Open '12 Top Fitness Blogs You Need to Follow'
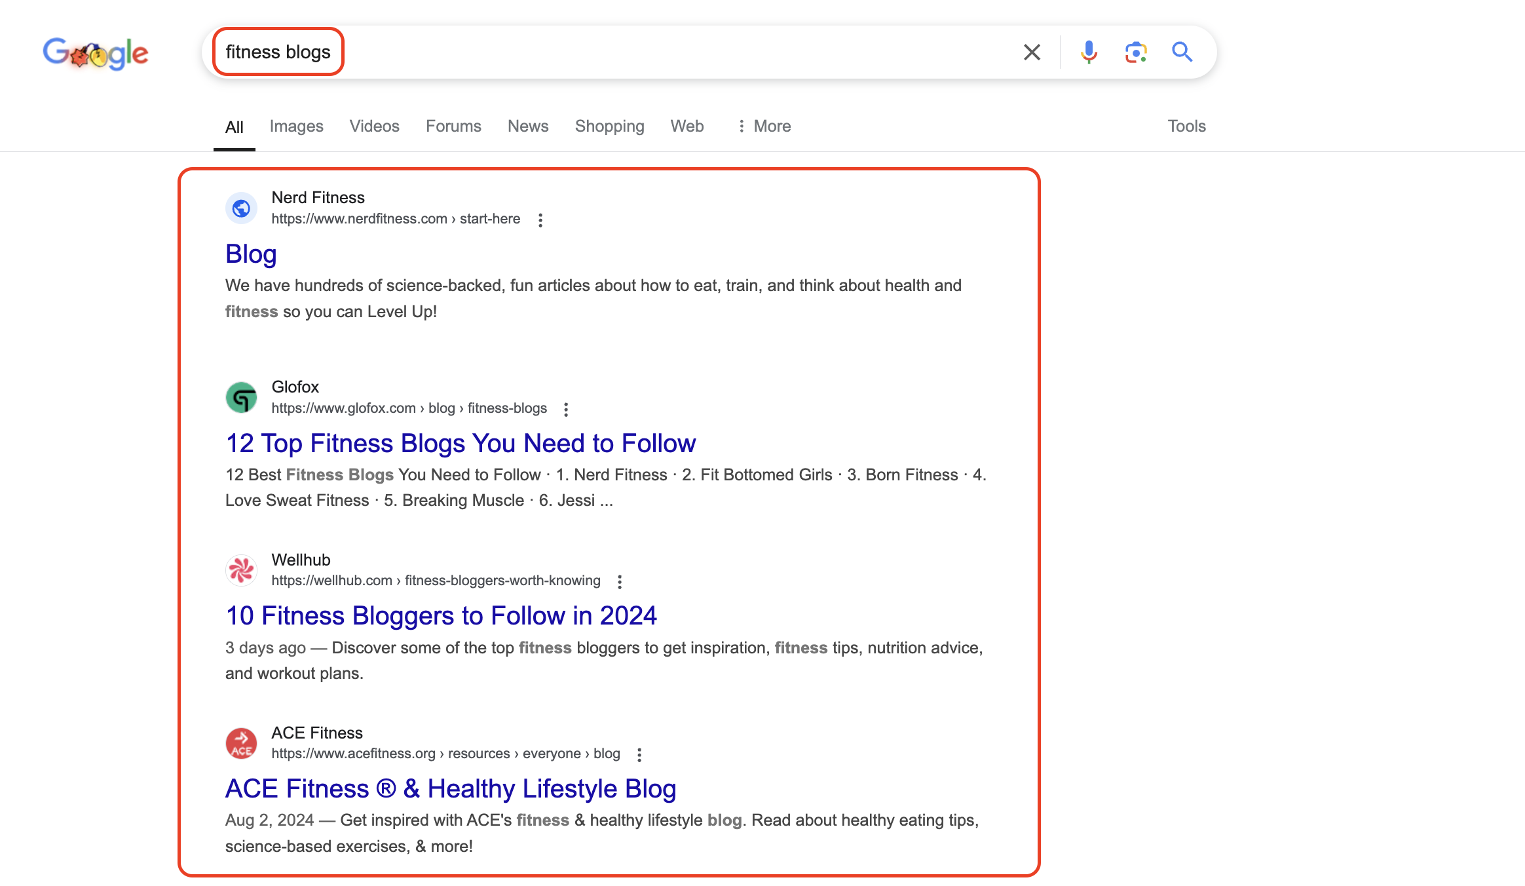1525x886 pixels. tap(461, 443)
